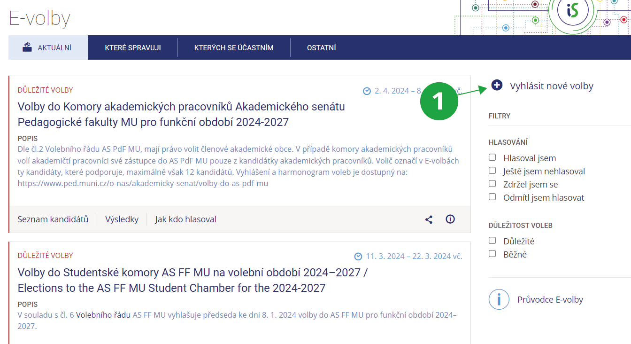The height and width of the screenshot is (344, 631).
Task: Open the Jak kdo hlasoval link
Action: point(185,219)
